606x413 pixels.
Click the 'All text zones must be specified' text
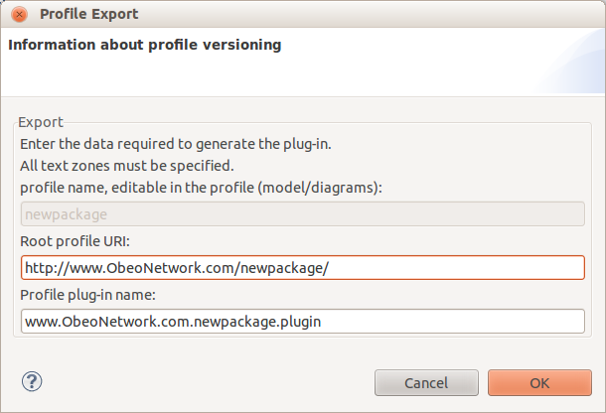pos(127,166)
